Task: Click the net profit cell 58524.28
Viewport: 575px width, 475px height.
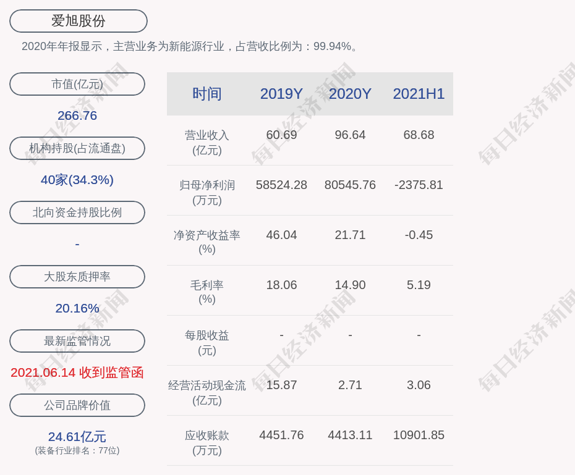Action: click(x=282, y=185)
